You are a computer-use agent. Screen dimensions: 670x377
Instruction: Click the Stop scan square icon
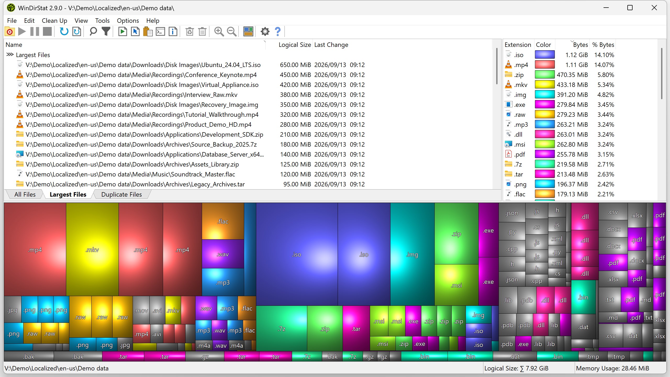click(x=47, y=32)
